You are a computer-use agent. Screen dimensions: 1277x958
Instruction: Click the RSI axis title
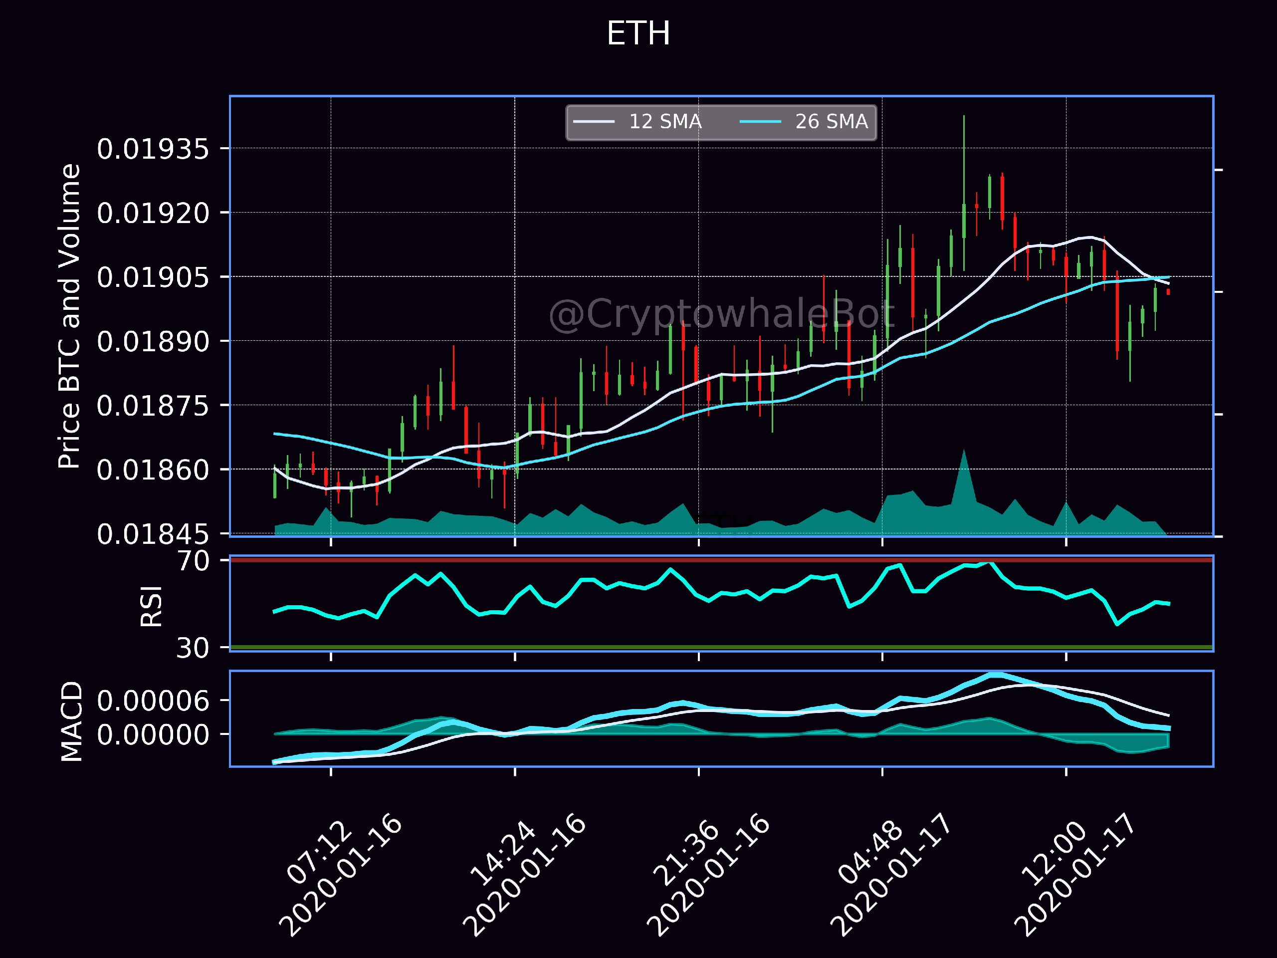pyautogui.click(x=151, y=606)
